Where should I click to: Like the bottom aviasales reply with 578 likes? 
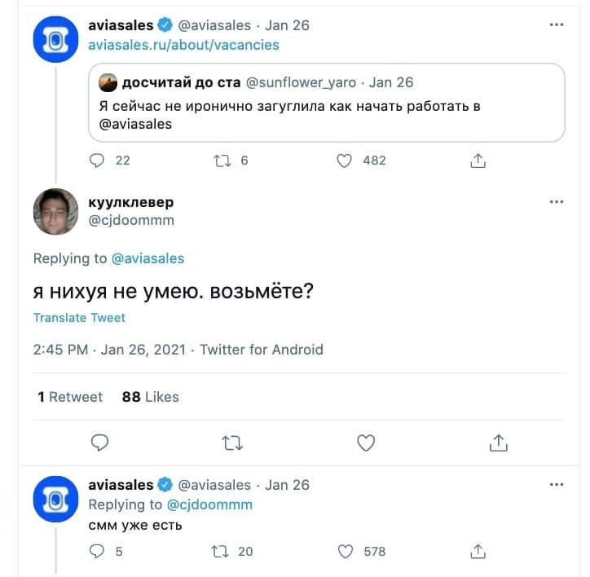click(346, 552)
